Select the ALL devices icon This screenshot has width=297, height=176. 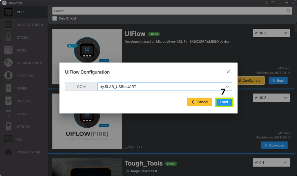8,139
